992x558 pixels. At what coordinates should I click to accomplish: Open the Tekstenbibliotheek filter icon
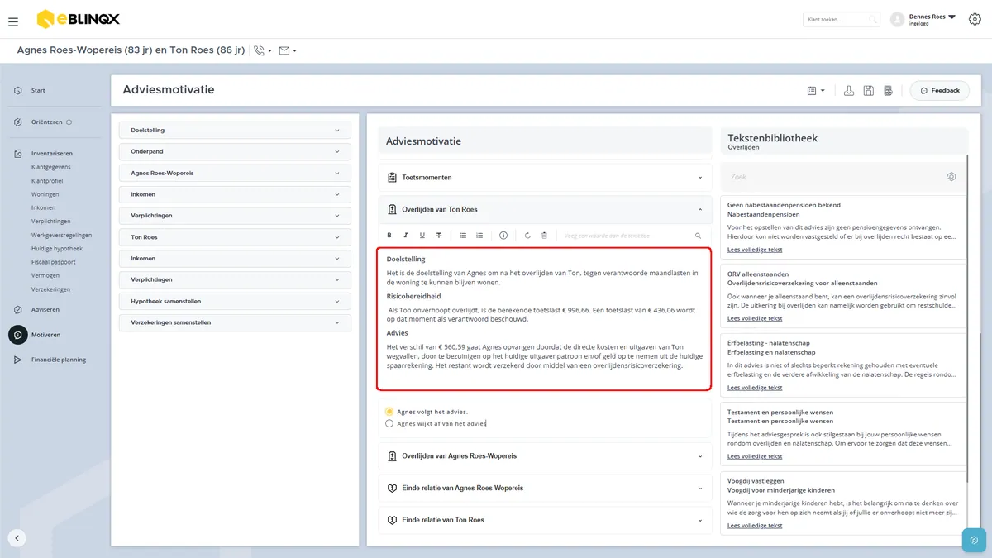tap(951, 177)
